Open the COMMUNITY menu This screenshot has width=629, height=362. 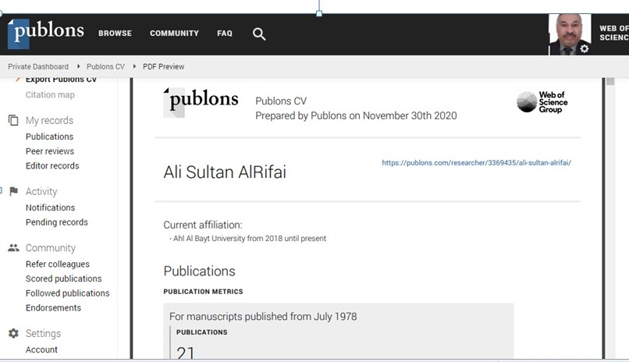point(174,34)
